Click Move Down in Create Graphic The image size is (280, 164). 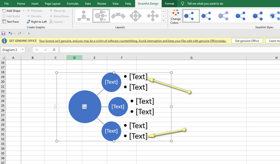pos(59,16)
